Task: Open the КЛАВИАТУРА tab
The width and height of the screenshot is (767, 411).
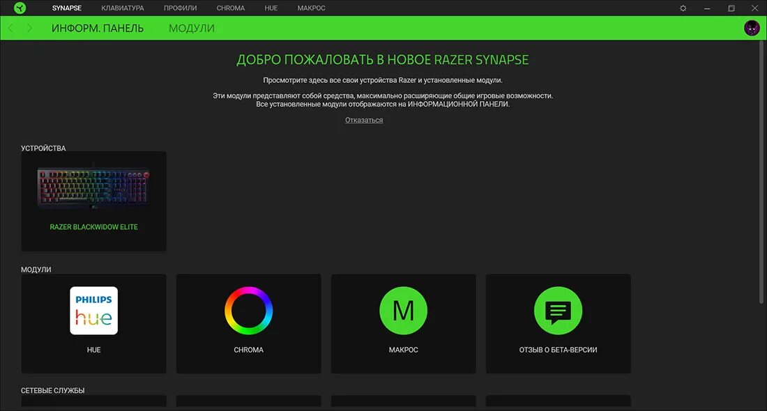Action: 123,8
